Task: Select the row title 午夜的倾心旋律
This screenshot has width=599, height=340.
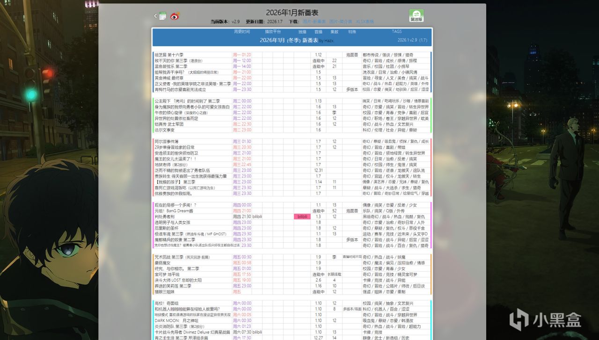Action: coord(169,113)
